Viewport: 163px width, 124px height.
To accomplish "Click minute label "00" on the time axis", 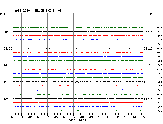I will click(x=13, y=117).
